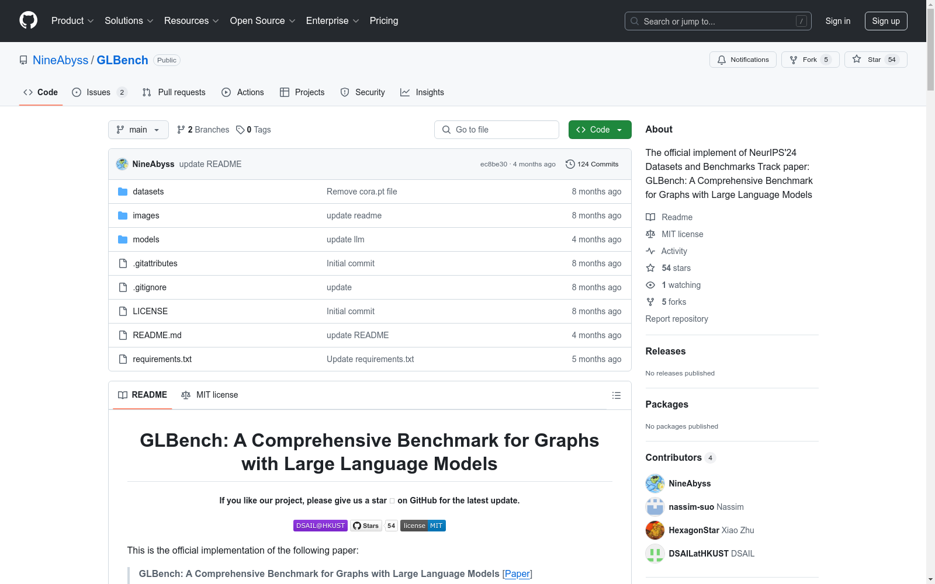The height and width of the screenshot is (584, 935).
Task: View the 1 watching link
Action: tap(673, 285)
